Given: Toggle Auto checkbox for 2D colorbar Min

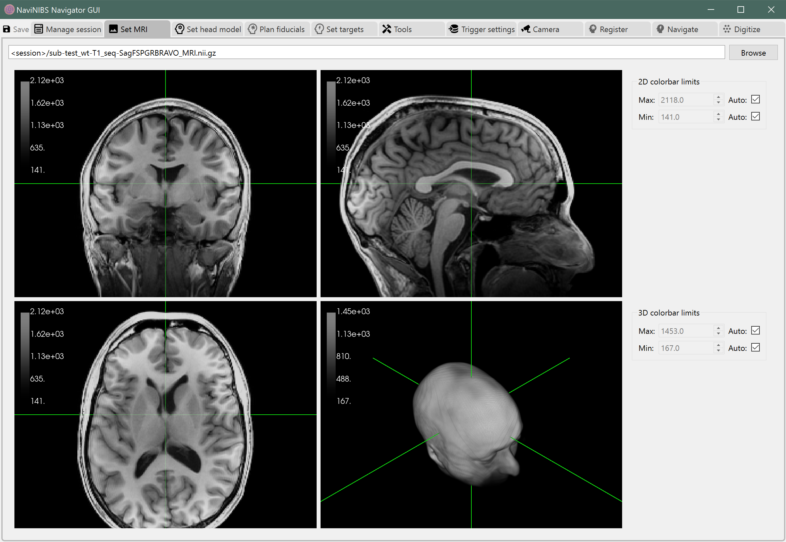Looking at the screenshot, I should (x=756, y=117).
